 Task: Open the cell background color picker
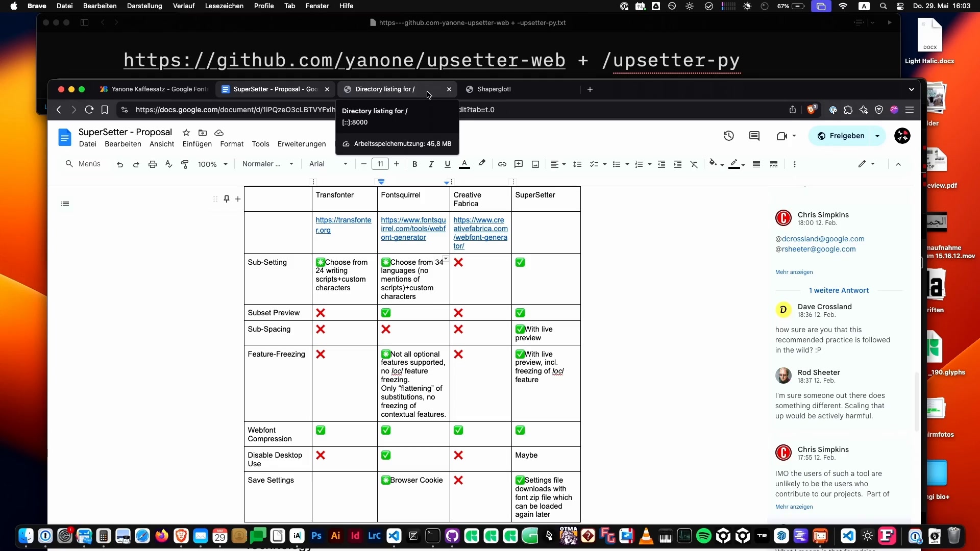pyautogui.click(x=717, y=164)
